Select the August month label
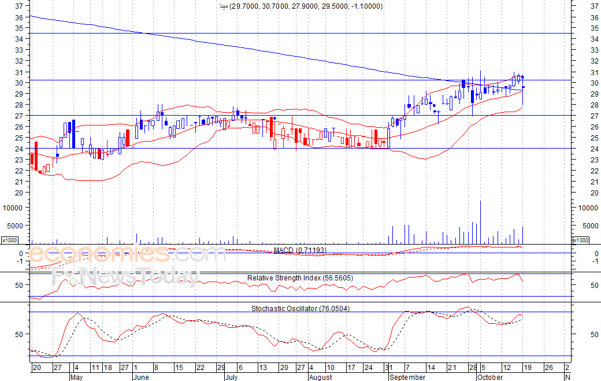 point(320,377)
